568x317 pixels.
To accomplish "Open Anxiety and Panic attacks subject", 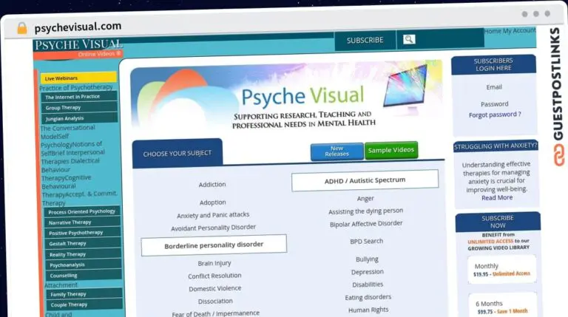I will pyautogui.click(x=213, y=215).
